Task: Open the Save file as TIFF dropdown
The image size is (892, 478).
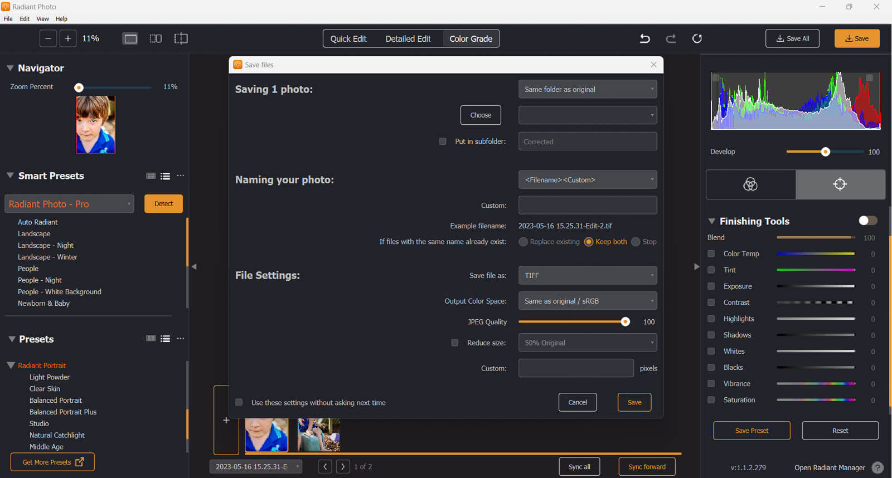Action: coord(588,275)
